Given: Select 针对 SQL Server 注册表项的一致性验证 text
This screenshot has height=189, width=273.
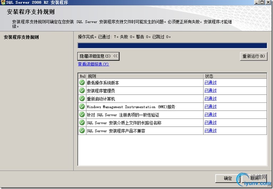Looking at the screenshot, I should pyautogui.click(x=123, y=115).
